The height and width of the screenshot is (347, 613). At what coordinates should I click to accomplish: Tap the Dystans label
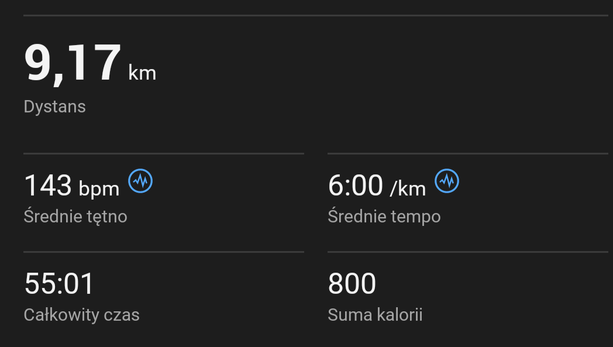point(54,106)
